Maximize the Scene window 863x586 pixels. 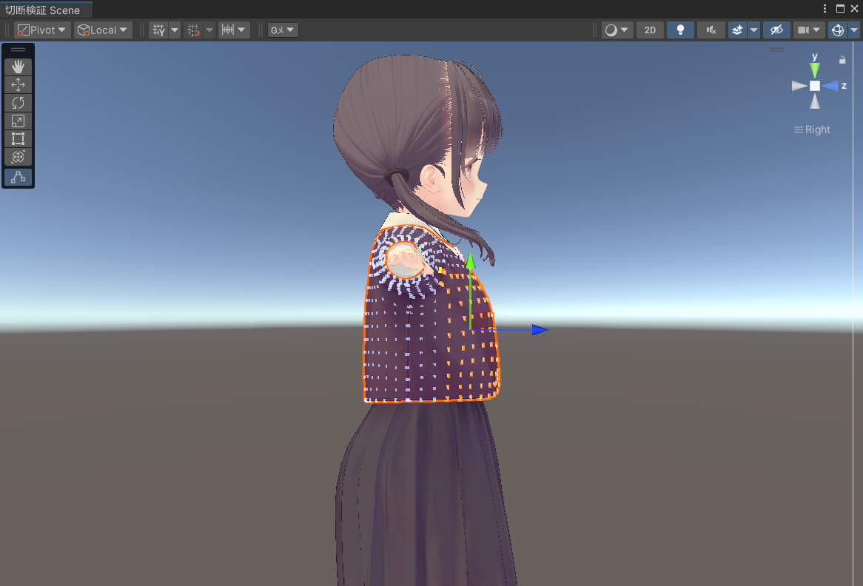click(841, 9)
